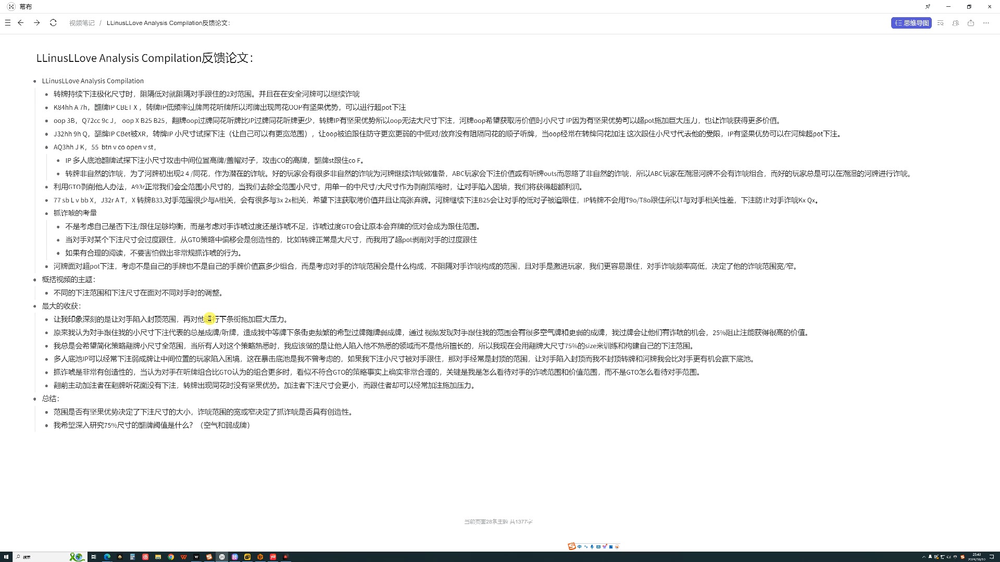
Task: Open Google Chrome from the taskbar
Action: point(171,557)
